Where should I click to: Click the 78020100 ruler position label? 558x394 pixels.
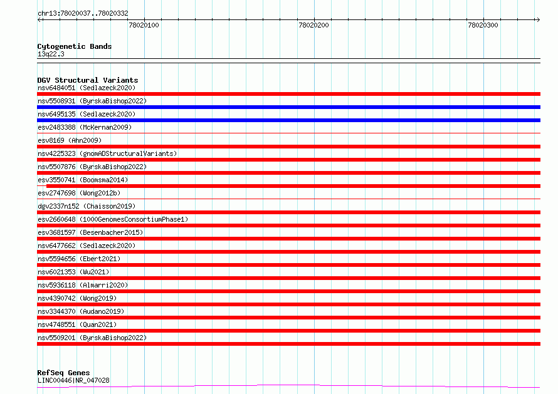coord(144,25)
